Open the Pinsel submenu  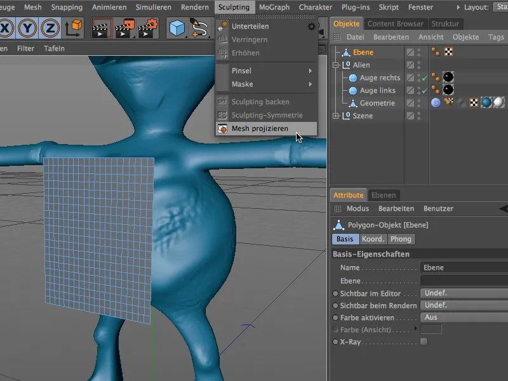pos(266,70)
